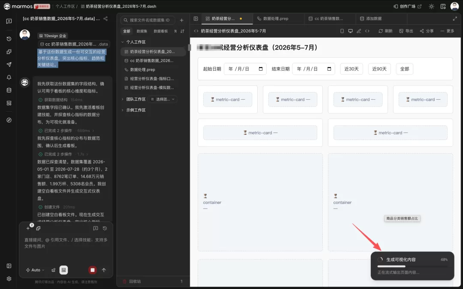Collapse 个人工作区 section
The image size is (463, 289).
[123, 42]
